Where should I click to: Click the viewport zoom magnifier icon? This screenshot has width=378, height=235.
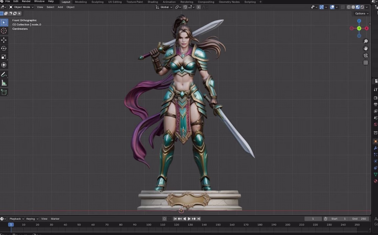[366, 41]
